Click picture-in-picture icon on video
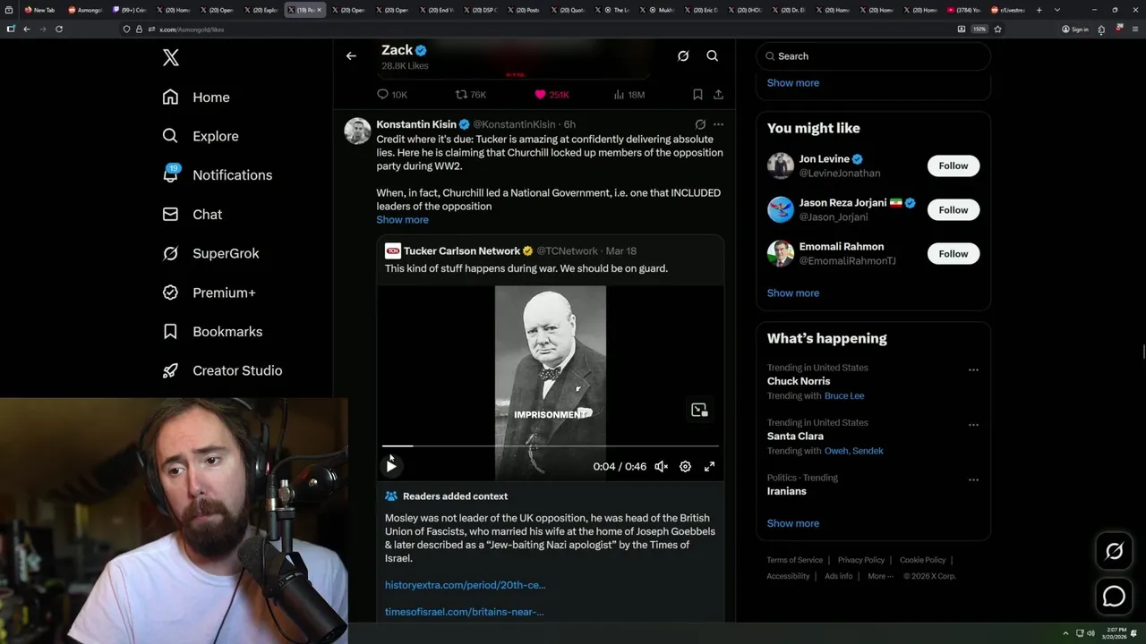The image size is (1146, 644). click(x=699, y=410)
